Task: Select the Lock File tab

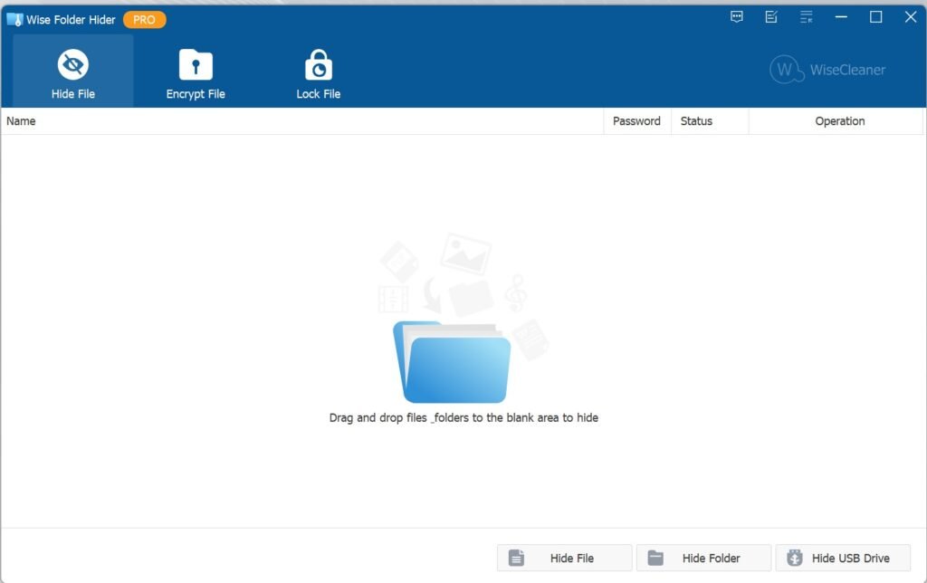Action: (318, 72)
